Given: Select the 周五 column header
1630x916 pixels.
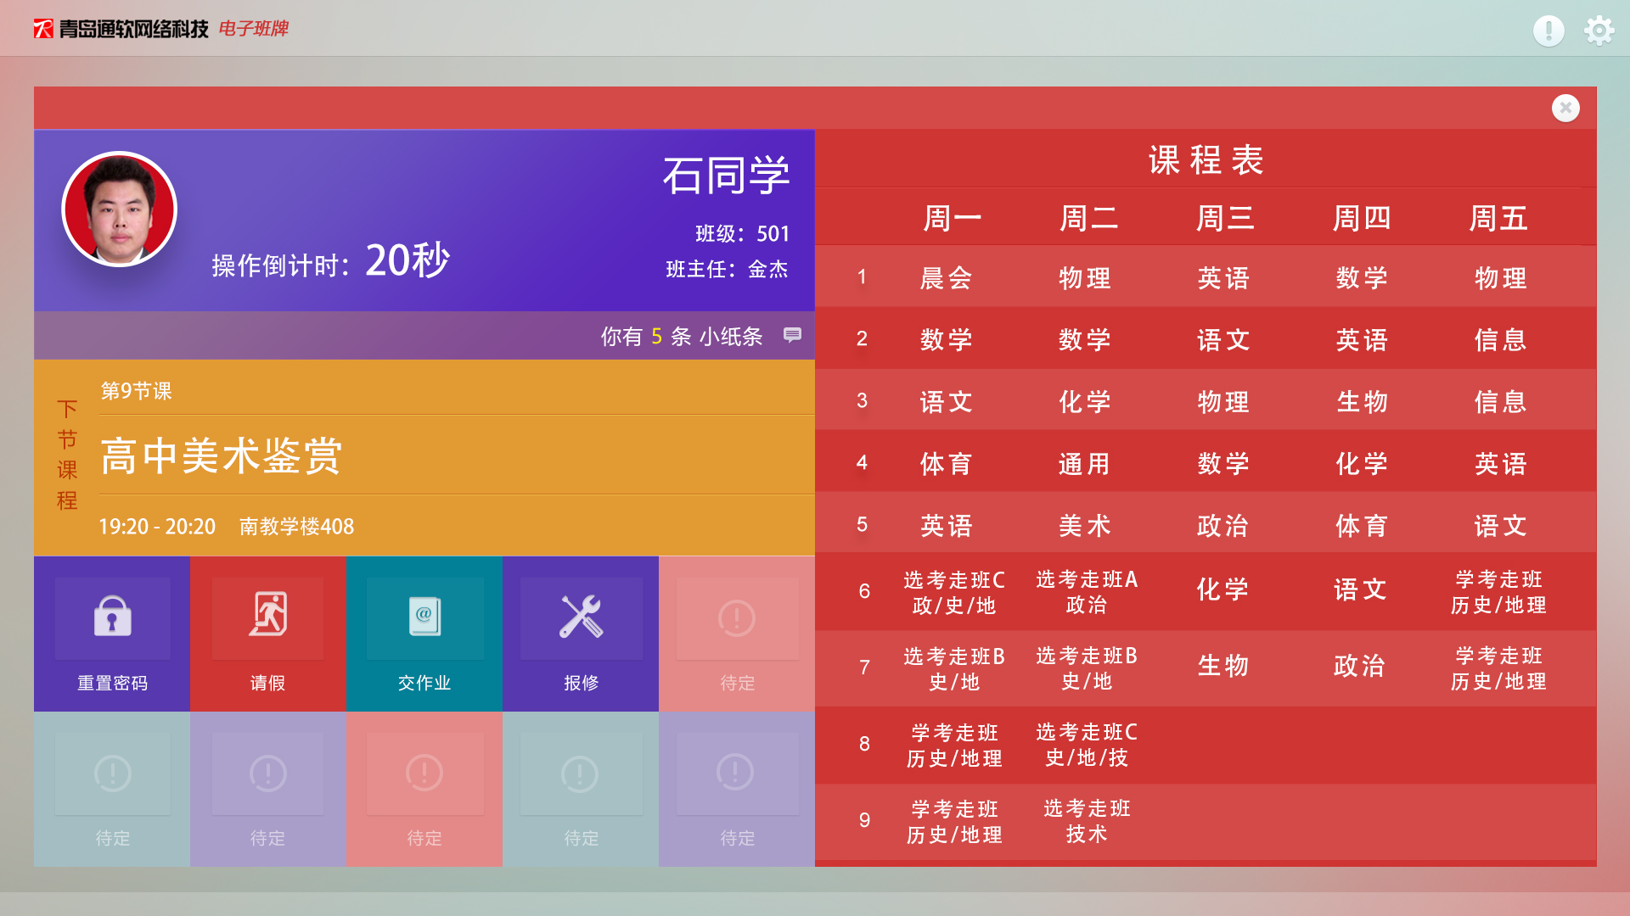Looking at the screenshot, I should 1498,218.
